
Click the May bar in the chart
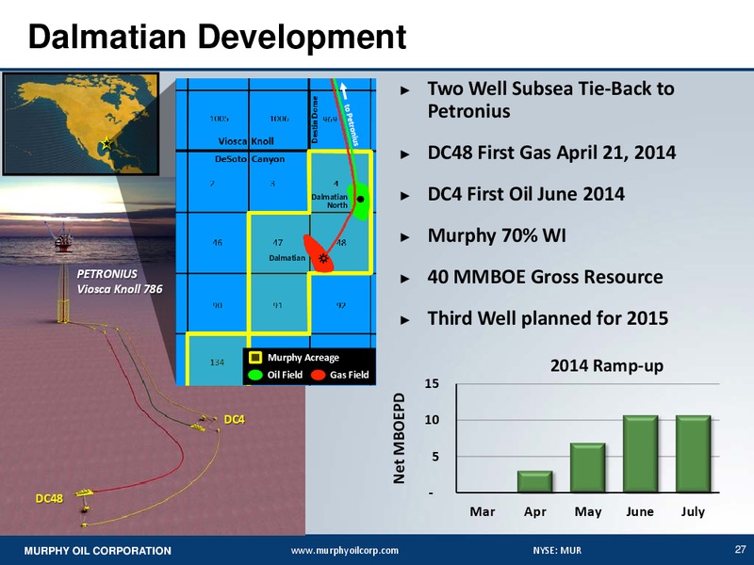[x=587, y=467]
